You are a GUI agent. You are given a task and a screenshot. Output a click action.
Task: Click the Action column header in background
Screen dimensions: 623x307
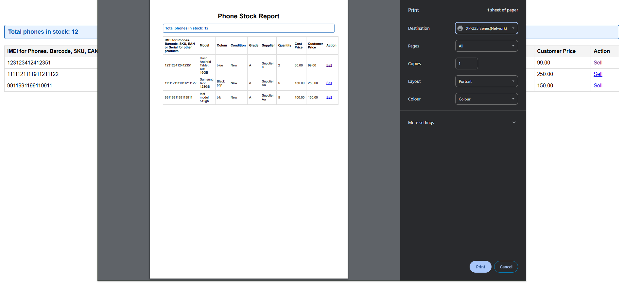[602, 51]
